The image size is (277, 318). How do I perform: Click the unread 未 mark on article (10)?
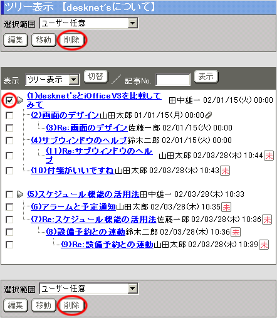click(225, 171)
